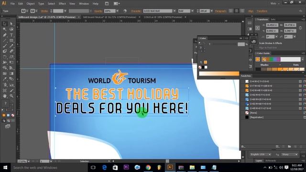Open File Explorer from the taskbar
The width and height of the screenshot is (306, 172).
[192, 167]
